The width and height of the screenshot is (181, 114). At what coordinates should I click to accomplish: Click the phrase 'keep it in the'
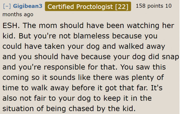(x=127, y=98)
